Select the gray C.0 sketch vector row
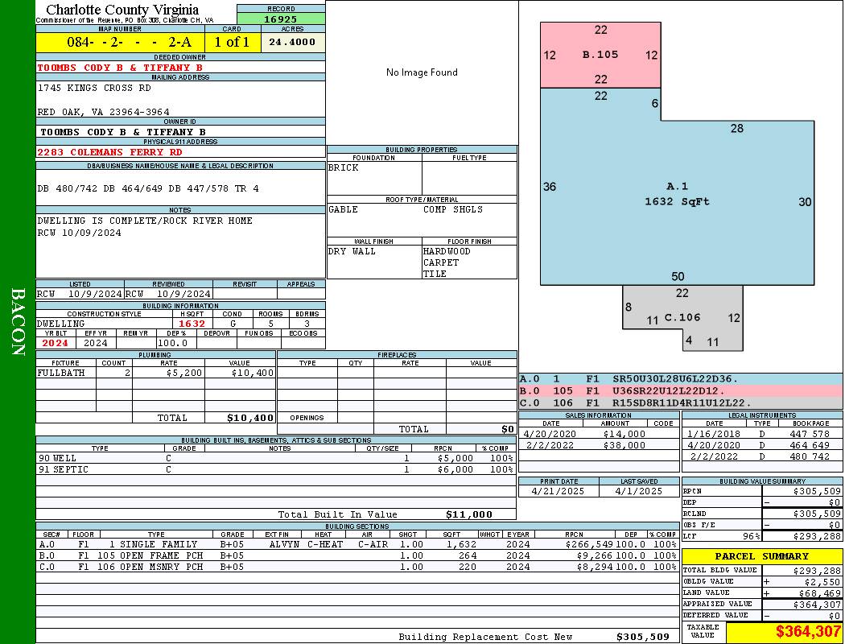Viewport: 845px width, 644px height. 681,403
